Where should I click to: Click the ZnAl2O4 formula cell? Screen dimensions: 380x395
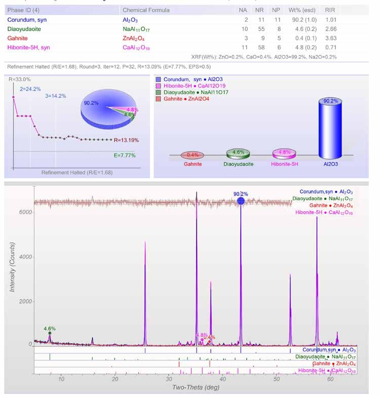click(133, 39)
